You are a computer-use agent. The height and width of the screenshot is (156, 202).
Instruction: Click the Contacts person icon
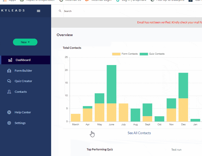click(x=9, y=92)
